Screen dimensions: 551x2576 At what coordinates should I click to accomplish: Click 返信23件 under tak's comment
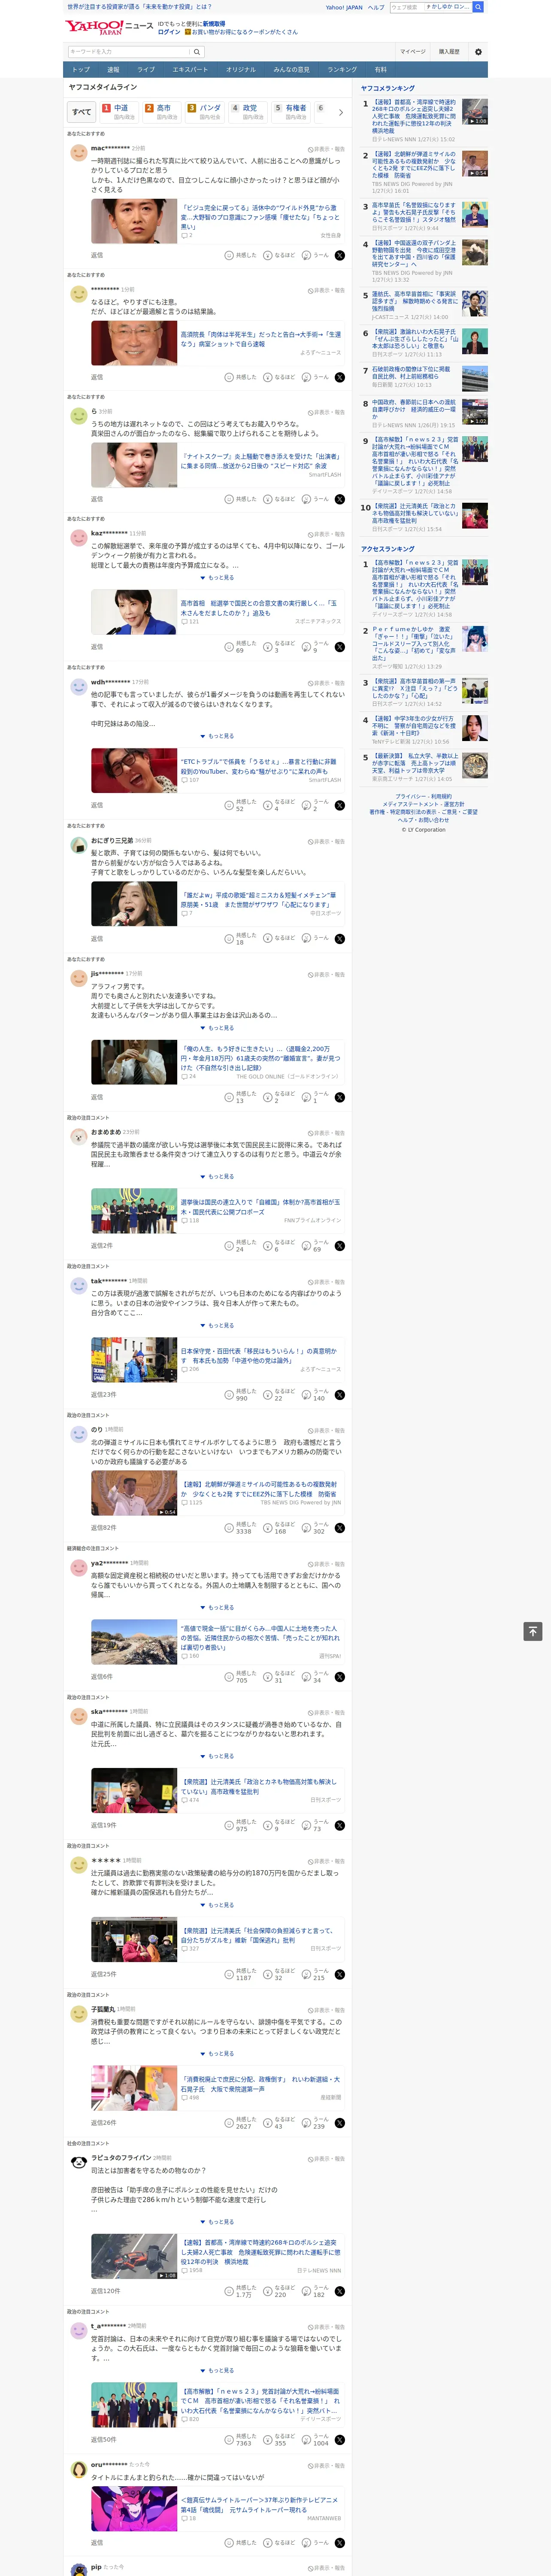104,1395
